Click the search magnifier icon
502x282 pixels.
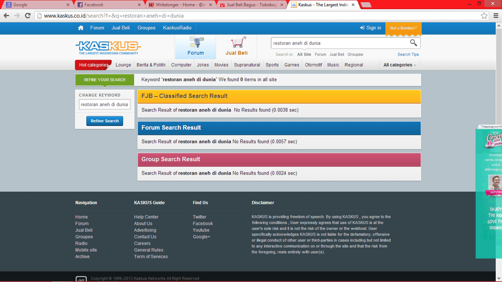click(413, 43)
